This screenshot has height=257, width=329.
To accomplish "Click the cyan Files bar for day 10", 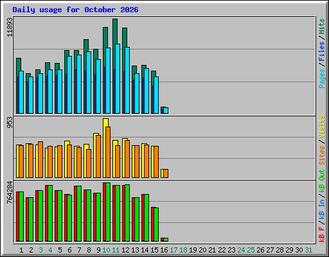I will [x=108, y=81].
